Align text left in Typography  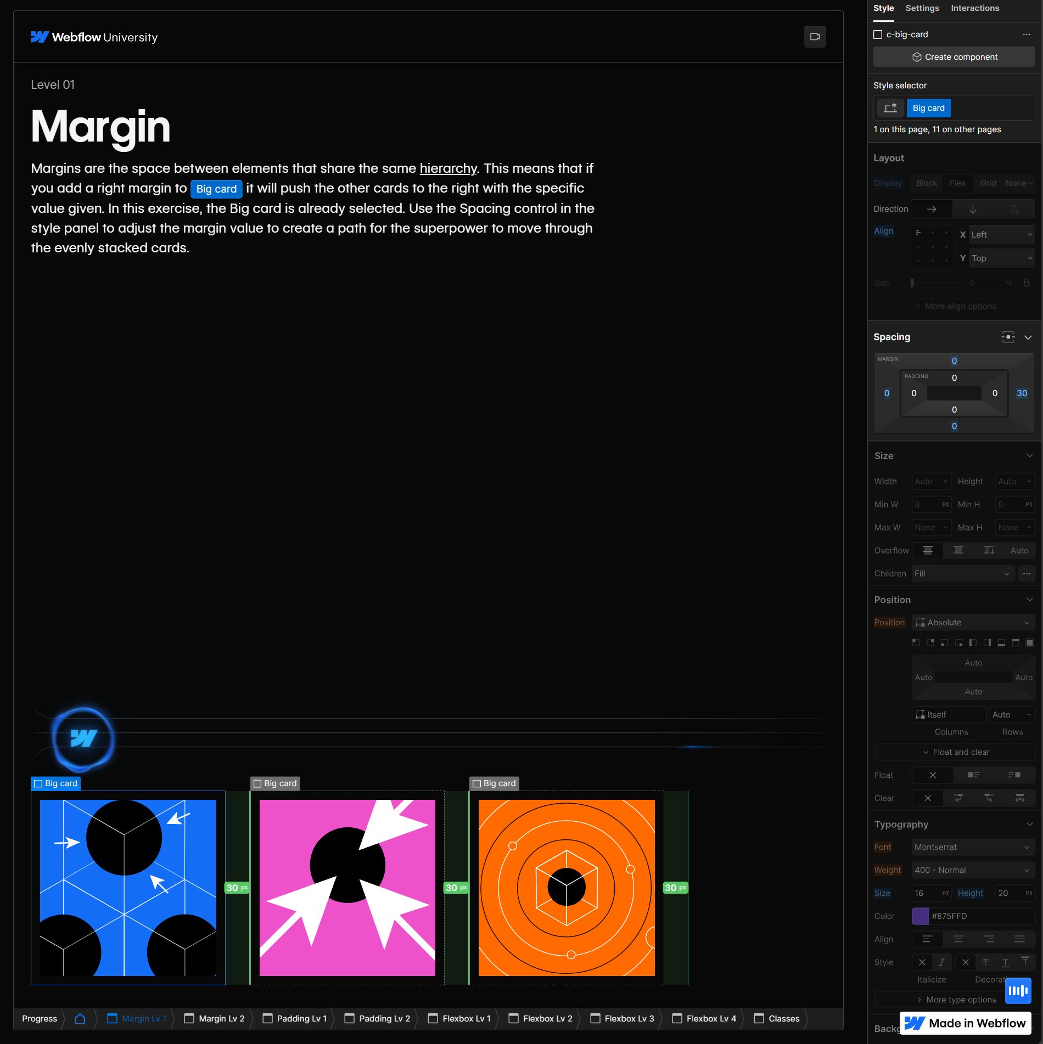(x=927, y=939)
